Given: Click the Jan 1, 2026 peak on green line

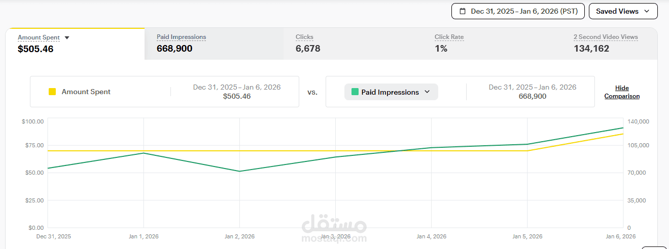Looking at the screenshot, I should pyautogui.click(x=144, y=153).
